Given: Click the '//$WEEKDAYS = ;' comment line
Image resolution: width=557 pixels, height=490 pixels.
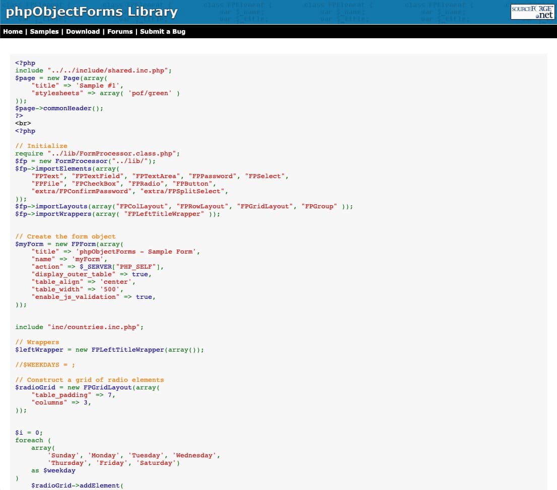Looking at the screenshot, I should [45, 365].
